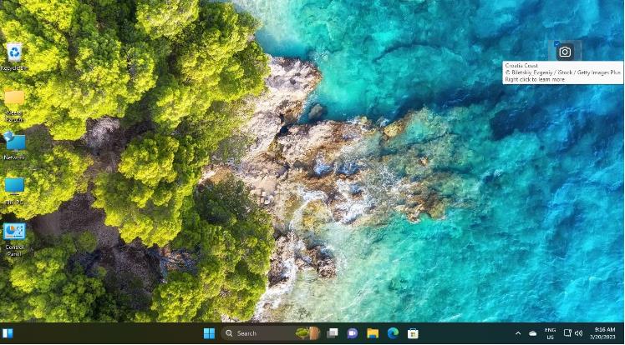This screenshot has width=625, height=345.
Task: Open the Recycle Bin desktop icon
Action: pyautogui.click(x=14, y=53)
